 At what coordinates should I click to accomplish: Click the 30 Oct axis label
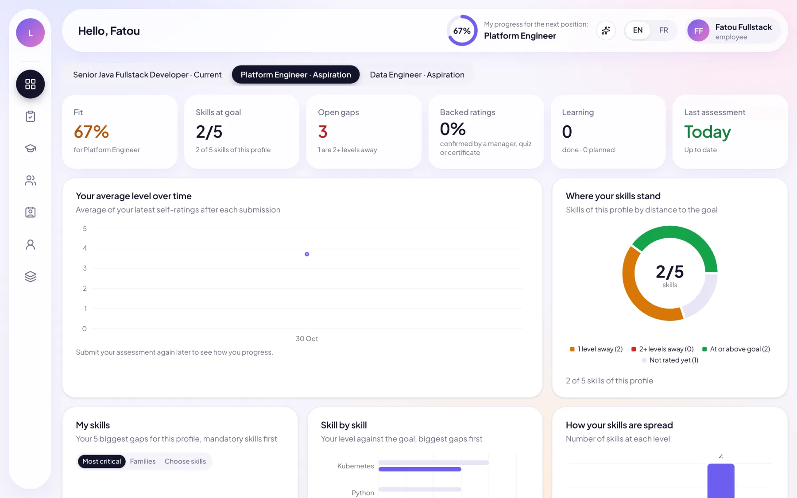click(307, 339)
